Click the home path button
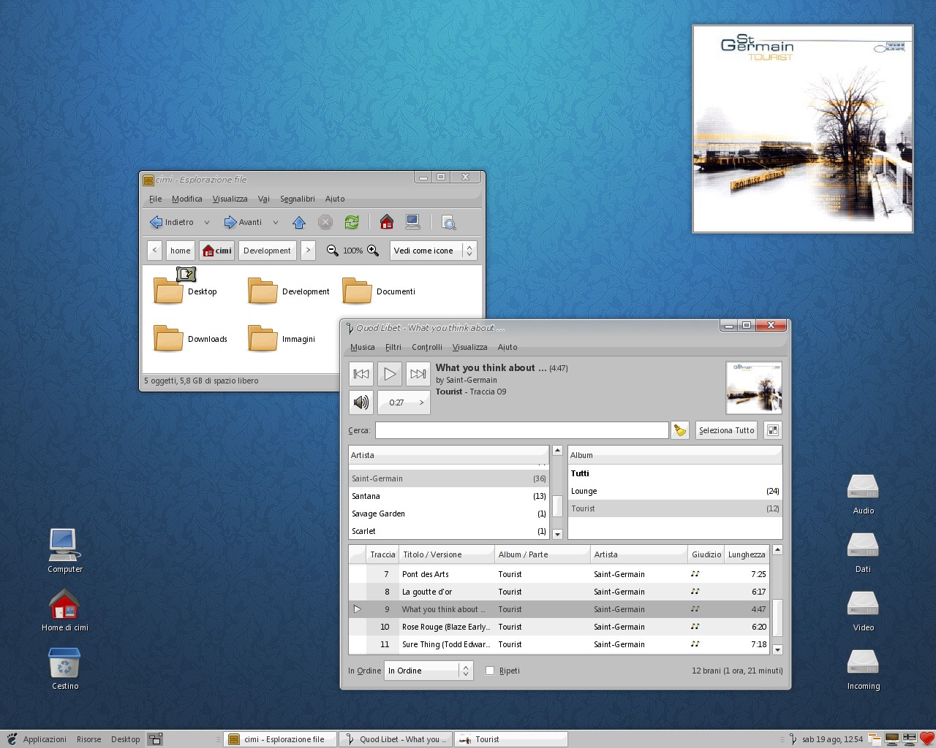Viewport: 936px width, 748px height. [x=181, y=251]
